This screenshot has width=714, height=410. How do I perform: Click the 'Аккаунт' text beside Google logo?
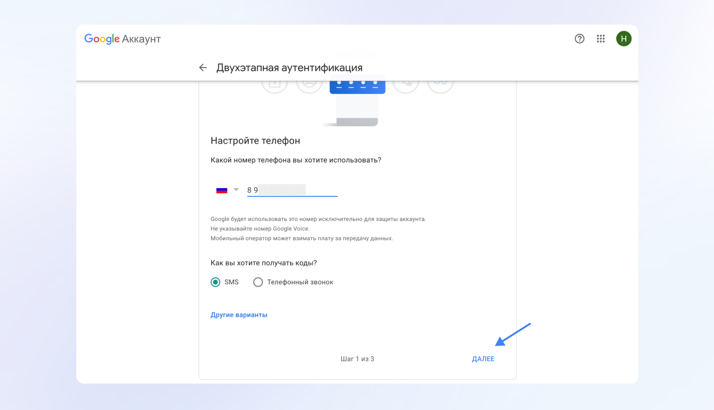(x=141, y=39)
